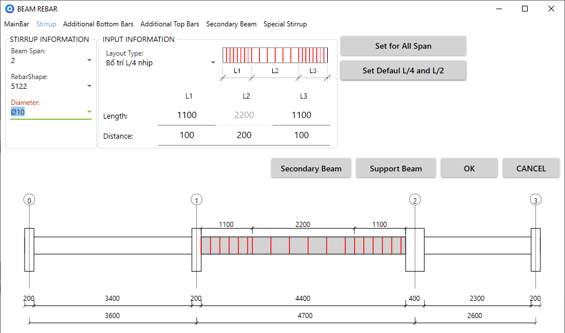The height and width of the screenshot is (333, 565).
Task: Minimize the BEAM REBAR window
Action: [499, 9]
